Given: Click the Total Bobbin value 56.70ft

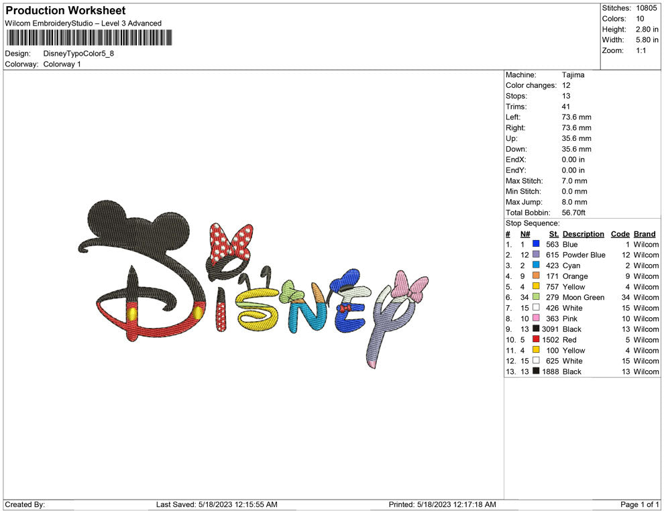Looking at the screenshot, I should (x=574, y=213).
